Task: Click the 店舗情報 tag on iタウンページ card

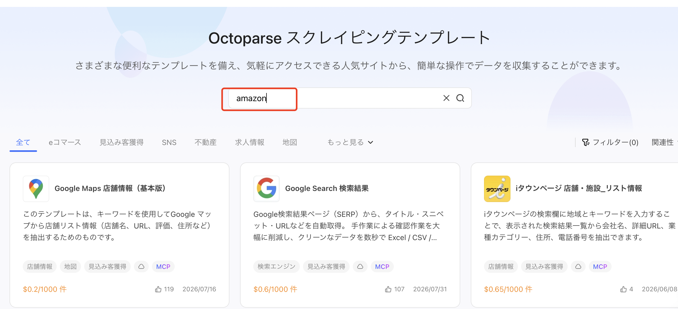Action: (501, 266)
